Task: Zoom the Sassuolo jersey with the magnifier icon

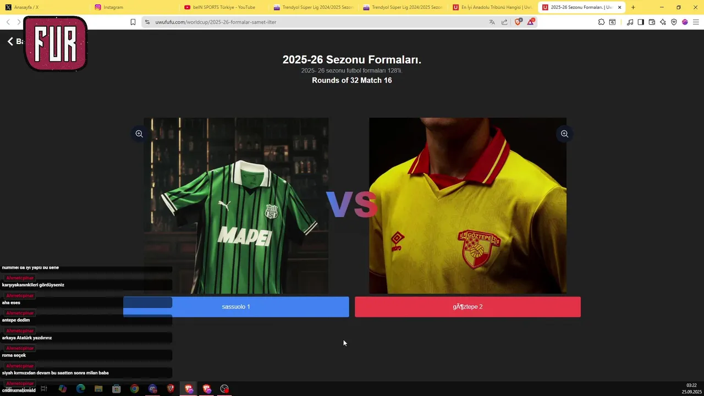Action: point(139,134)
